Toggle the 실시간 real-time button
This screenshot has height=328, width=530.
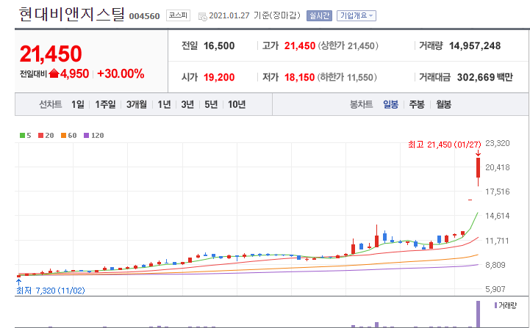click(319, 15)
